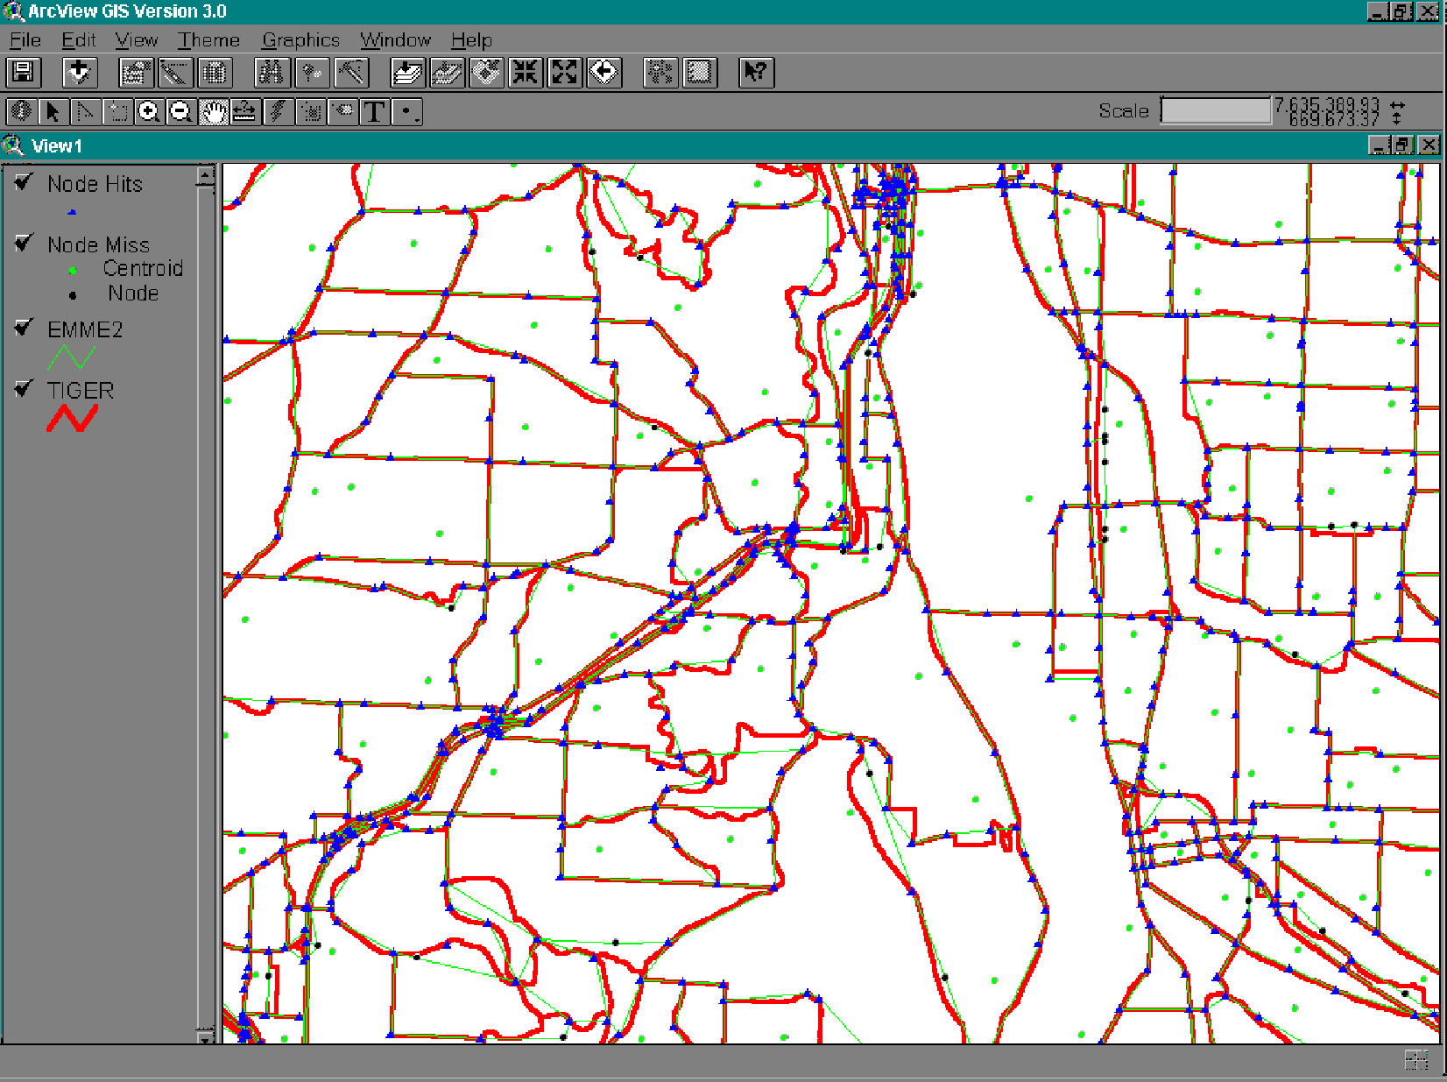Screen dimensions: 1447x1082
Task: Click the cursor coordinates readout
Action: click(1327, 111)
